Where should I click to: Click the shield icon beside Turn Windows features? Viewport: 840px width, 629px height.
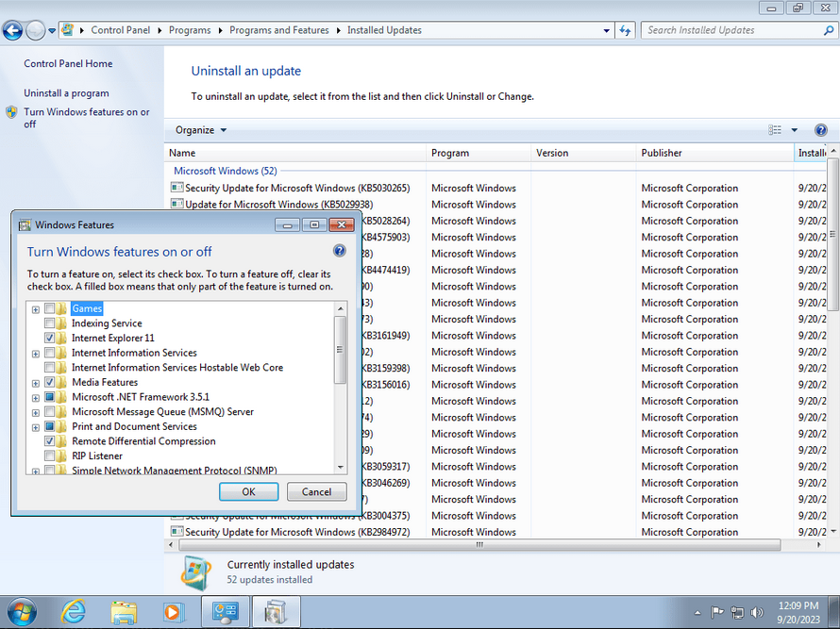pyautogui.click(x=11, y=112)
